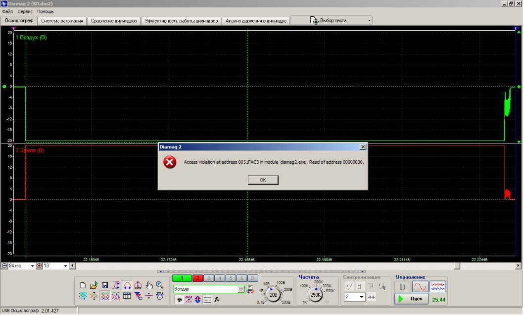This screenshot has height=315, width=524.
Task: Enable channel 6 button
Action: pyautogui.click(x=241, y=278)
